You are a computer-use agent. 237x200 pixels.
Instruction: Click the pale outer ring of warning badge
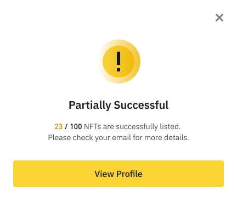pyautogui.click(x=100, y=62)
